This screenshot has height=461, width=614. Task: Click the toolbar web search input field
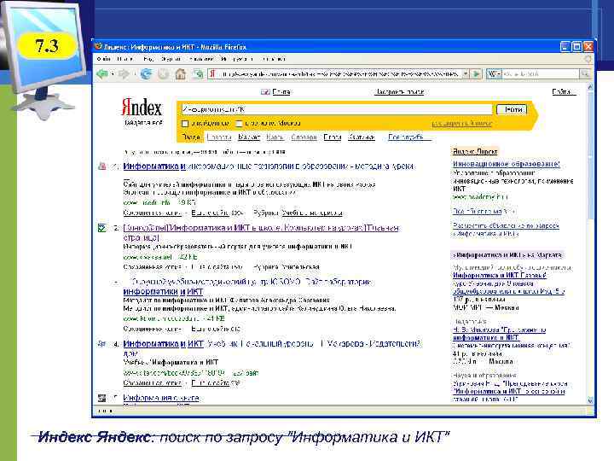tap(541, 73)
